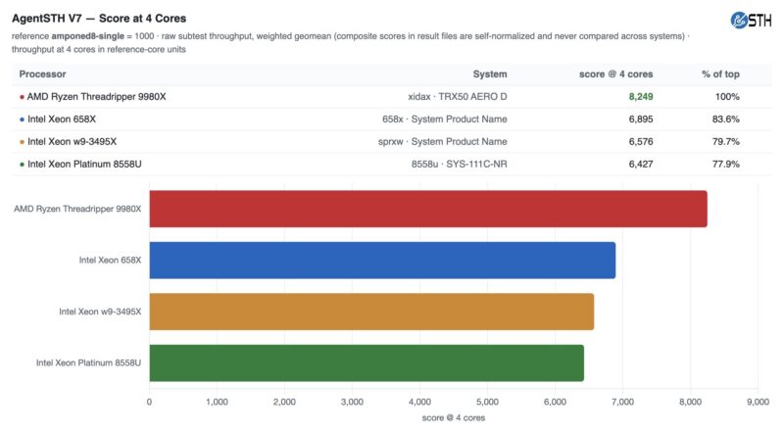Click the orange dot beside Intel Xeon w9-3495X
Screen dimensions: 784x434
pyautogui.click(x=22, y=142)
